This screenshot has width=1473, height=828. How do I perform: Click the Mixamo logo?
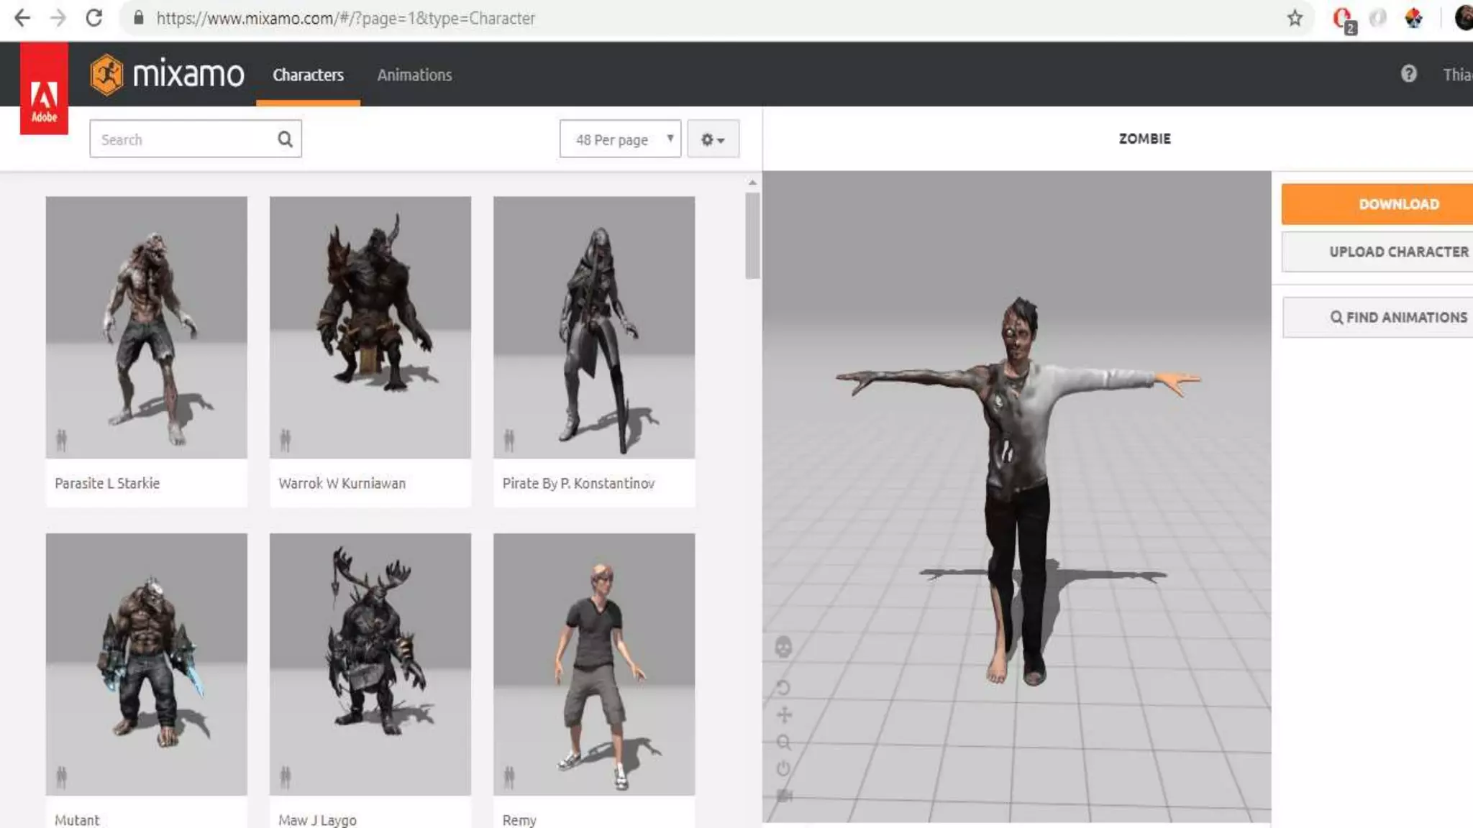[x=168, y=74]
